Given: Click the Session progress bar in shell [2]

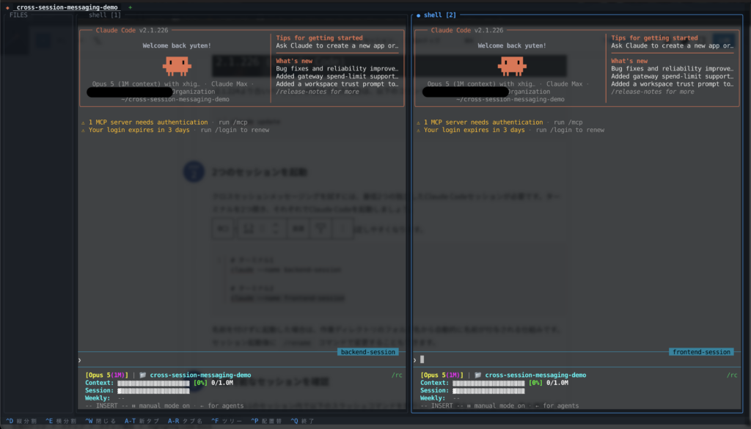Looking at the screenshot, I should pos(488,391).
